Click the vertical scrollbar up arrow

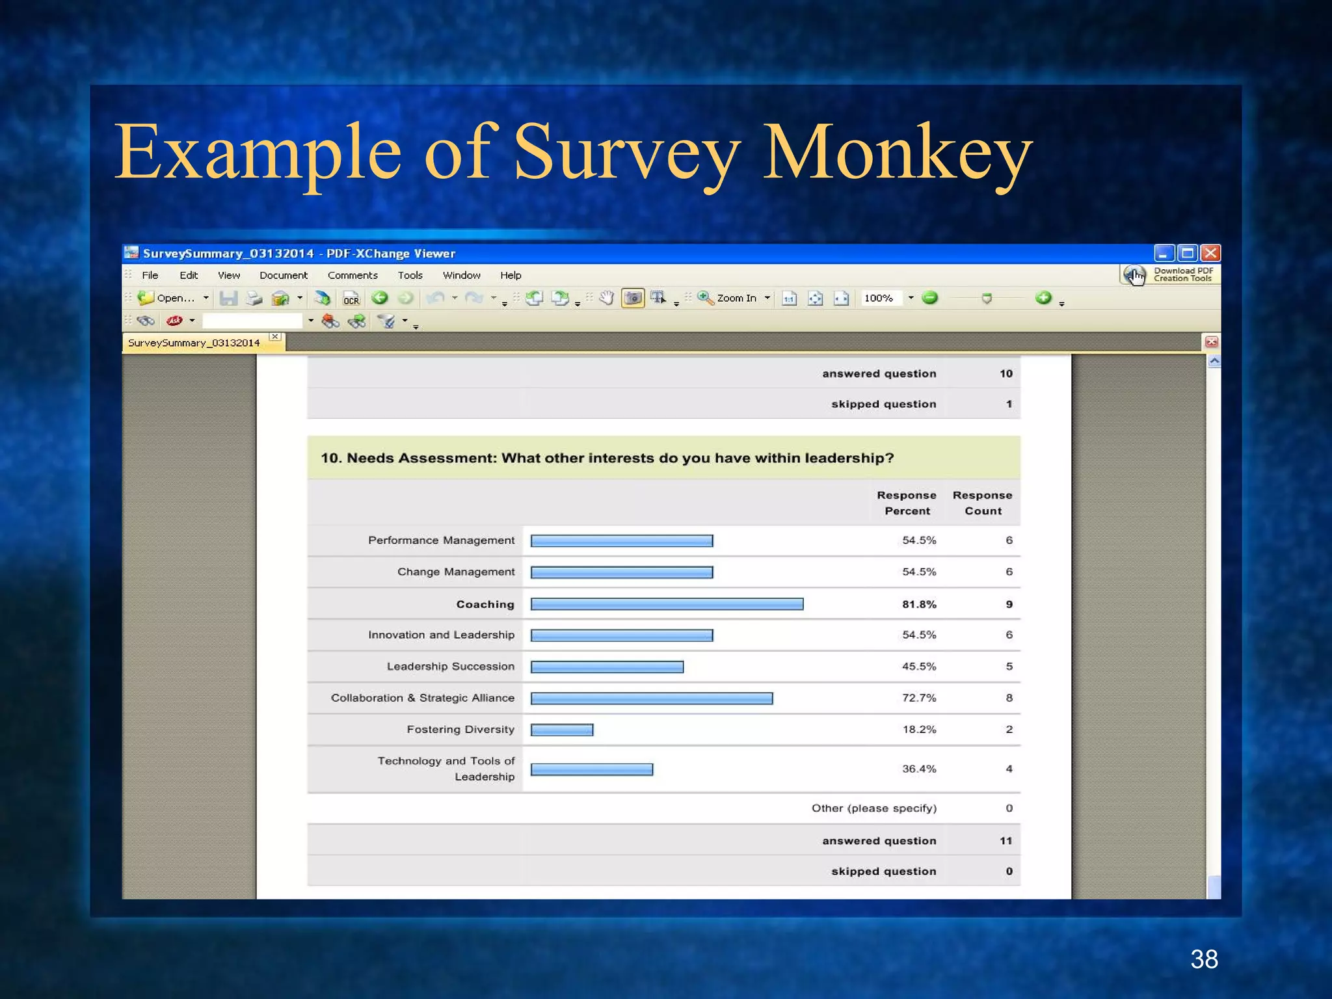pyautogui.click(x=1214, y=361)
